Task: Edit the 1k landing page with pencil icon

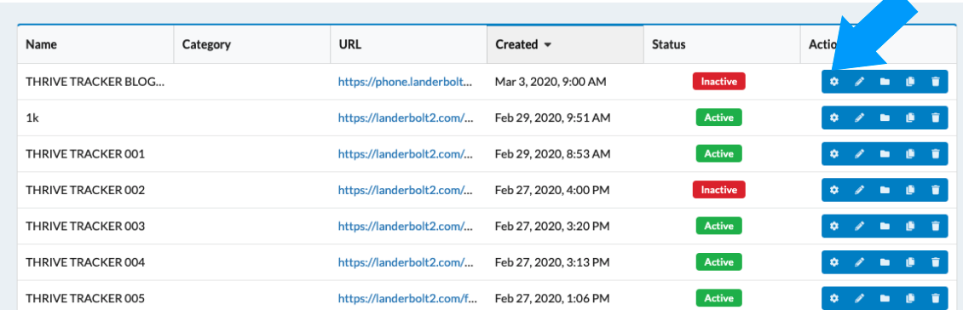Action: [859, 118]
